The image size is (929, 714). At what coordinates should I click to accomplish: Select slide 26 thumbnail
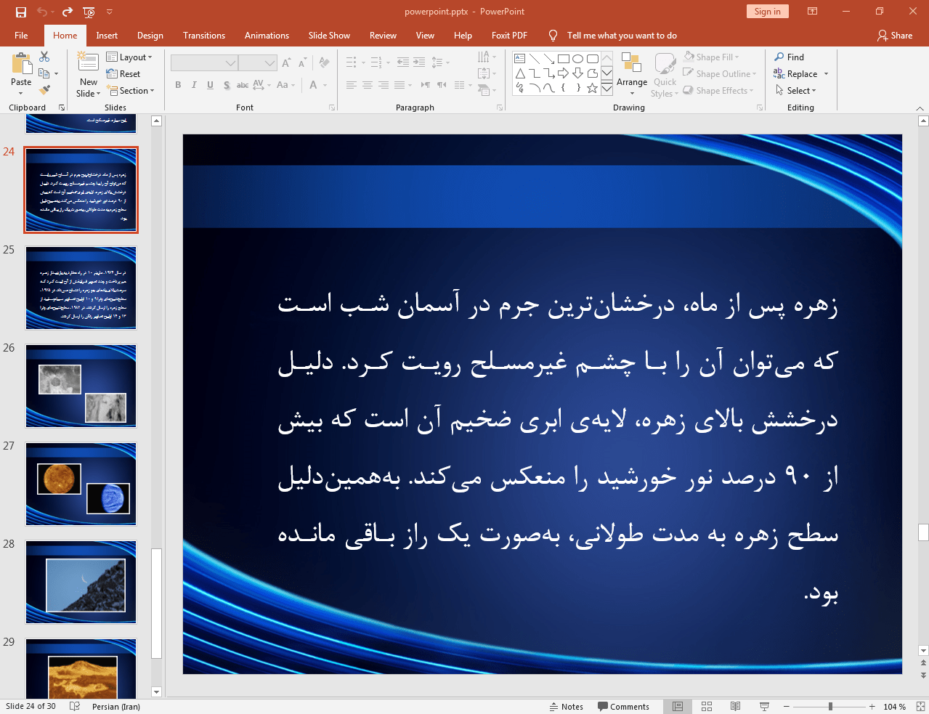click(81, 386)
